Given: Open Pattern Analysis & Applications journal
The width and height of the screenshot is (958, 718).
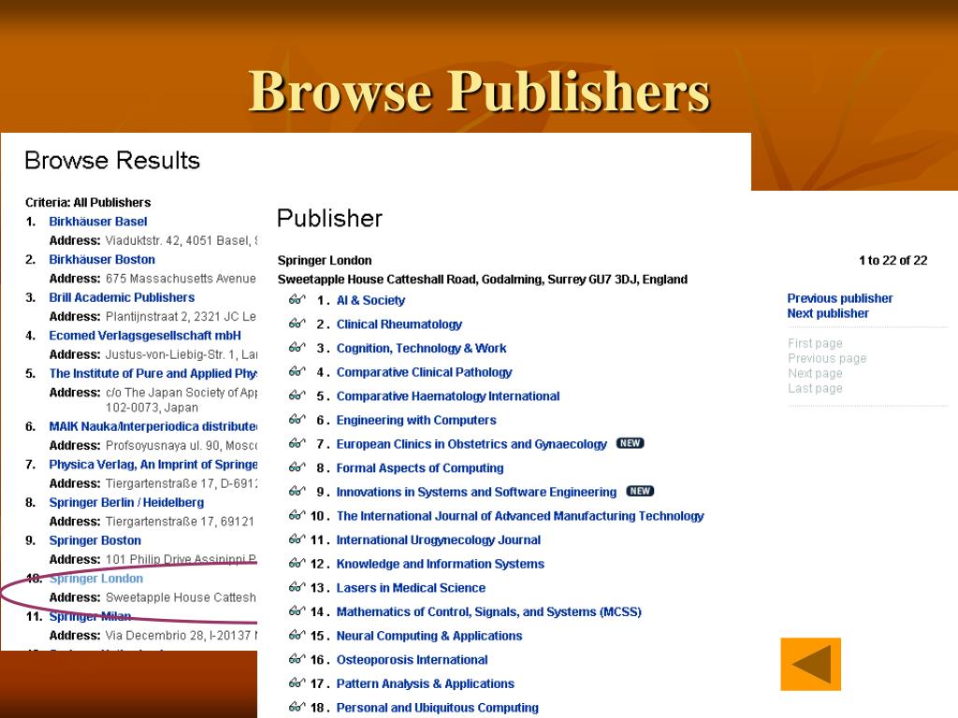Looking at the screenshot, I should coord(426,683).
